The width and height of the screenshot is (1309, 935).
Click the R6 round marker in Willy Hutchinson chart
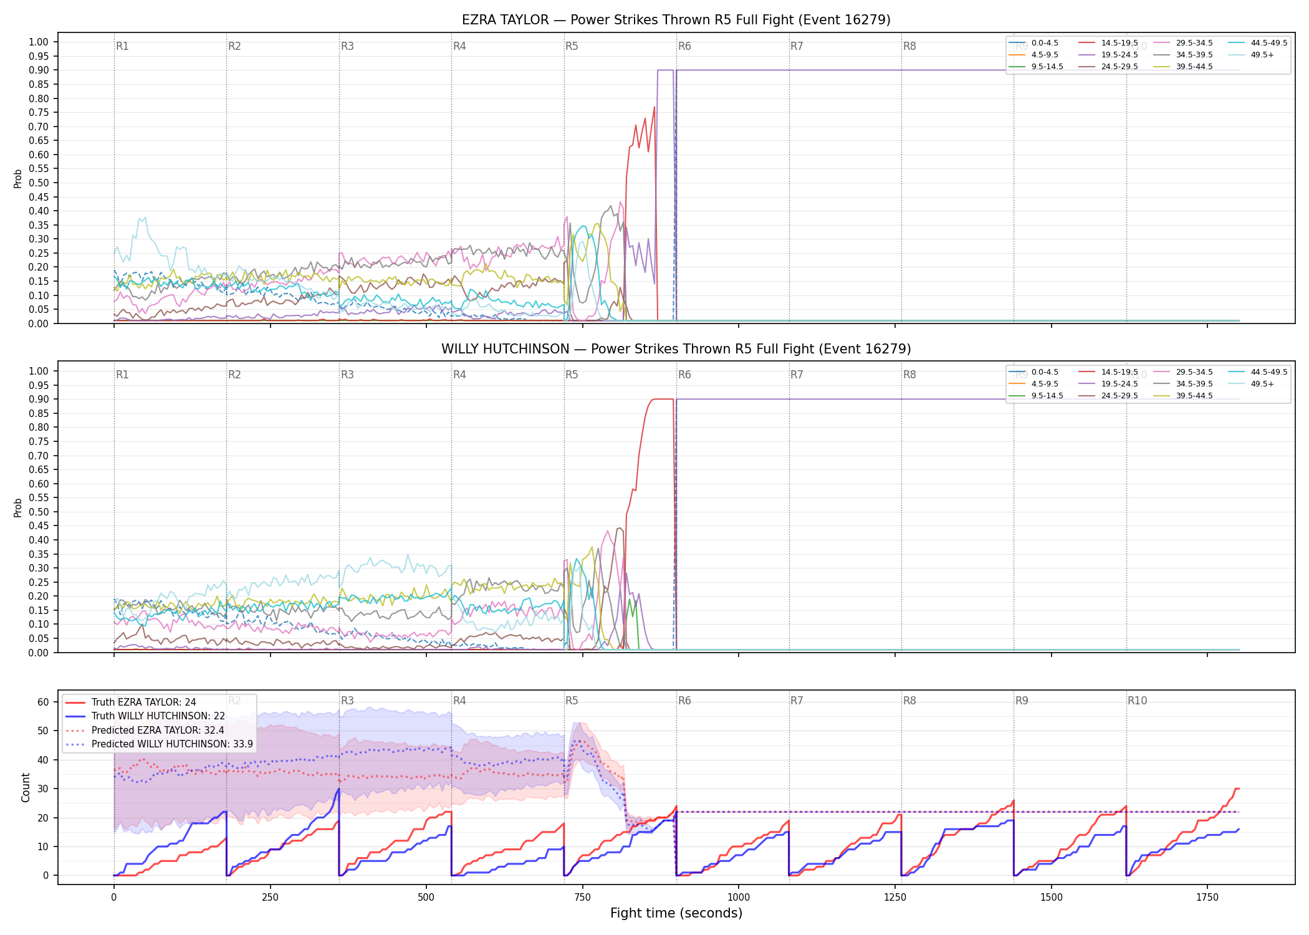684,375
